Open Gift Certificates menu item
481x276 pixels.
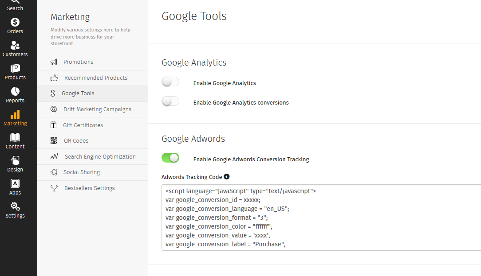pos(93,125)
